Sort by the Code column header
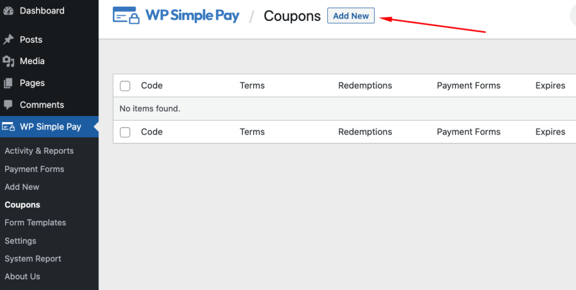Image resolution: width=576 pixels, height=290 pixels. [x=152, y=86]
